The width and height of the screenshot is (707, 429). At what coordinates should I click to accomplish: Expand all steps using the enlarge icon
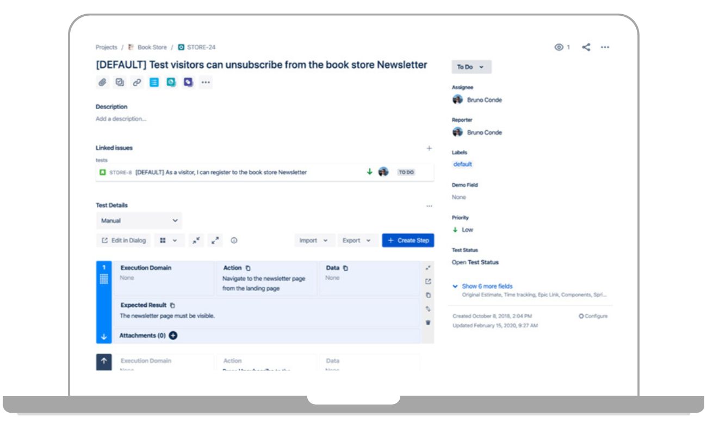click(x=216, y=239)
